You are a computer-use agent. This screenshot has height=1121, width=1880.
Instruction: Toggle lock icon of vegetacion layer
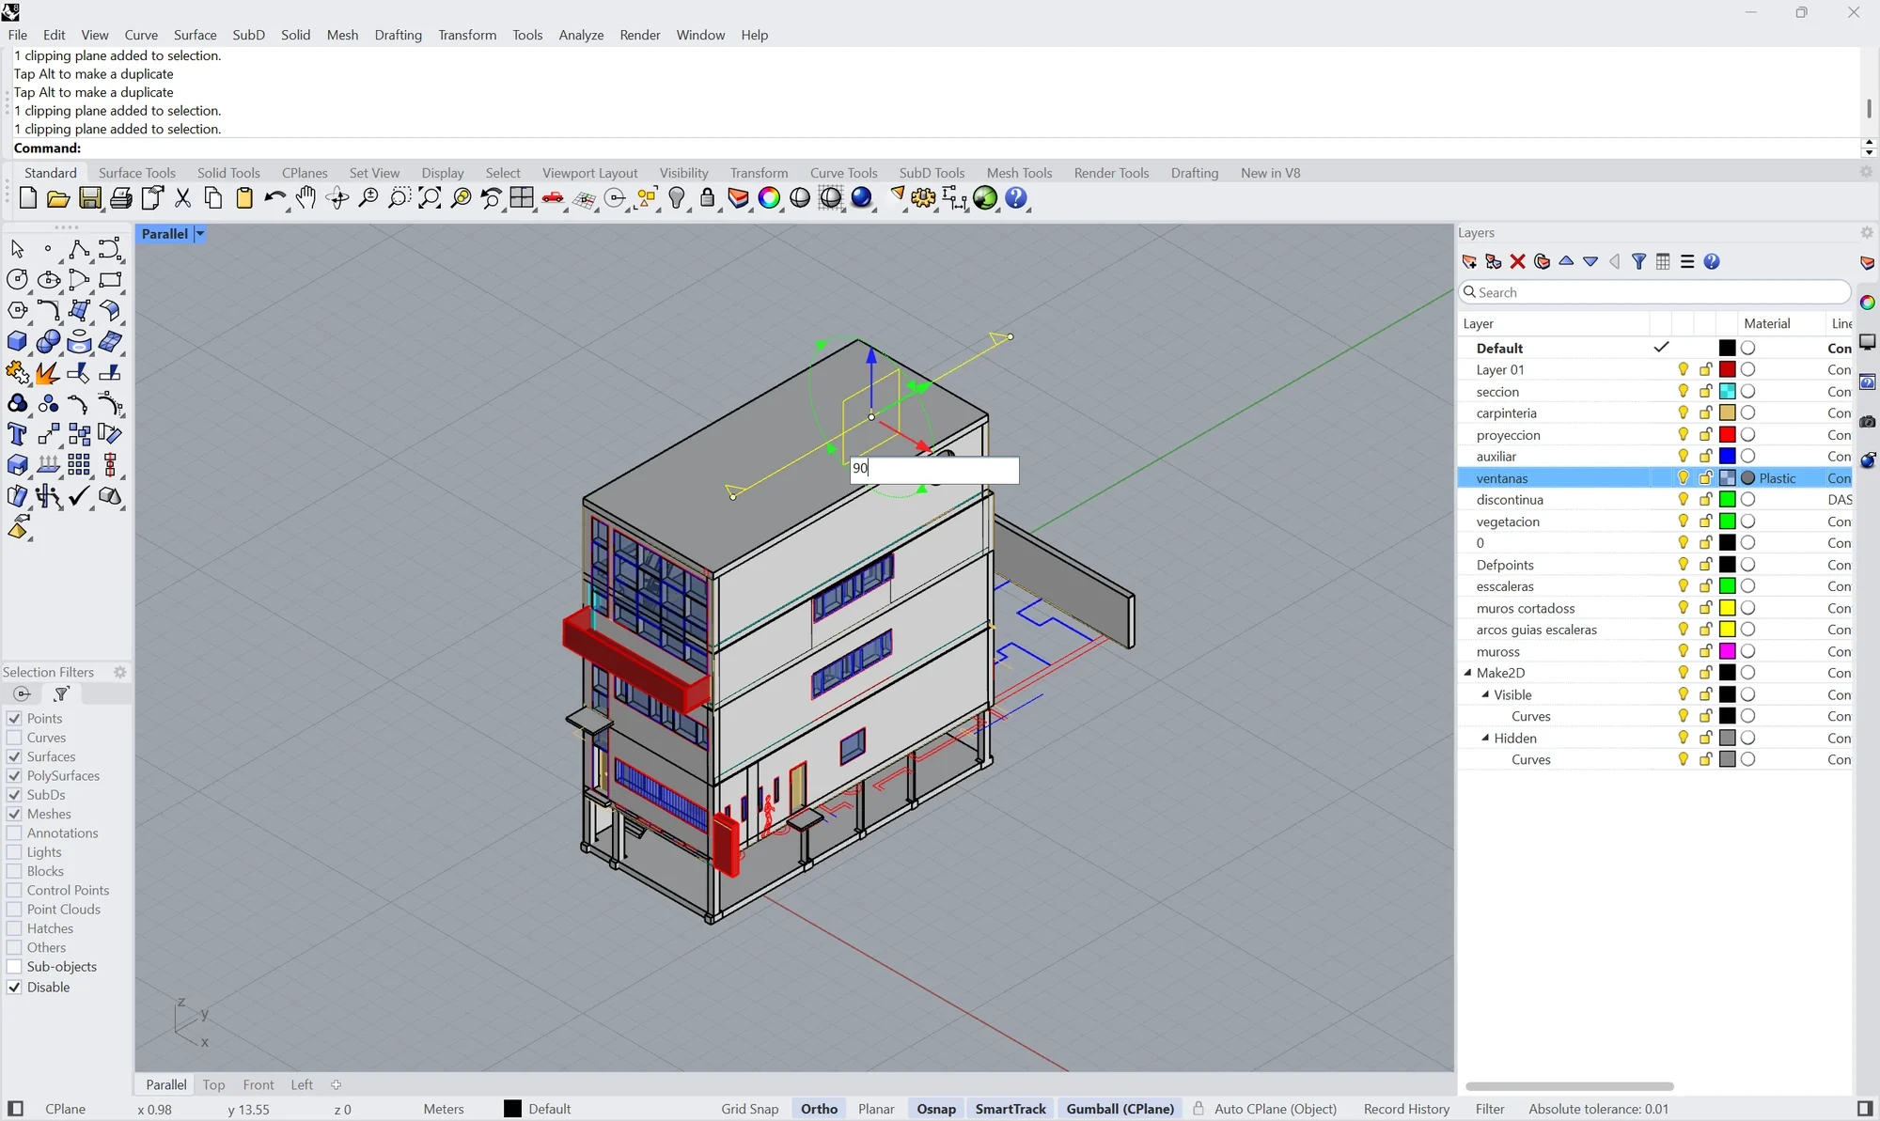pos(1705,521)
